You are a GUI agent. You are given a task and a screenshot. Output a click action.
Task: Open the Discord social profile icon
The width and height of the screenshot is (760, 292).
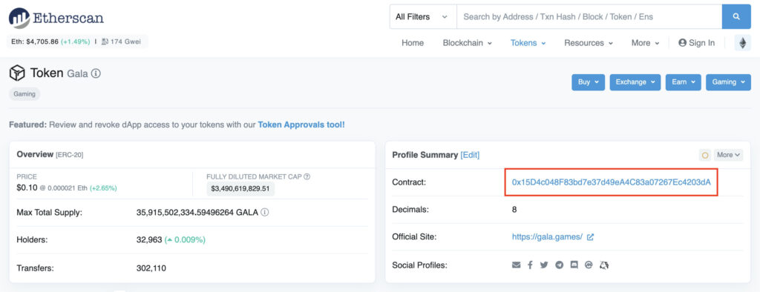pyautogui.click(x=574, y=265)
